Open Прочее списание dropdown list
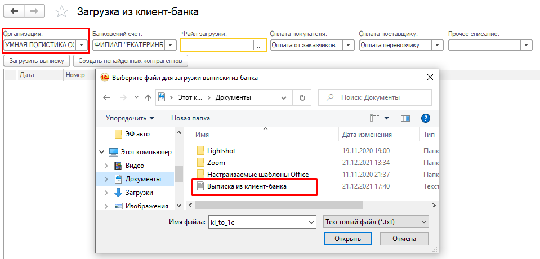Image resolution: width=540 pixels, height=259 pixels. tap(526, 45)
